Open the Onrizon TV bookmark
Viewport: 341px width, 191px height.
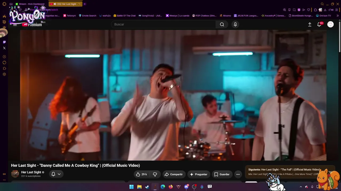(323, 16)
